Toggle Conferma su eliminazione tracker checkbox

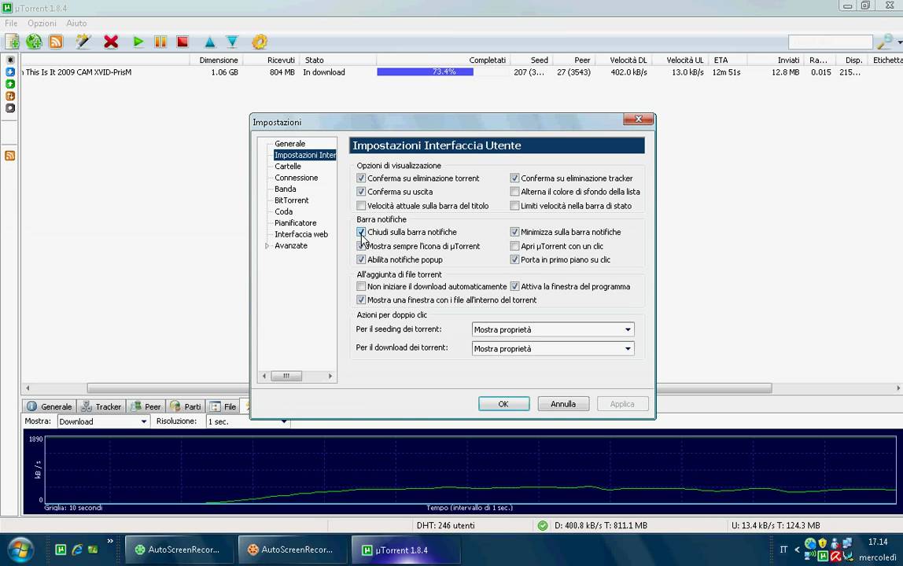pyautogui.click(x=515, y=178)
